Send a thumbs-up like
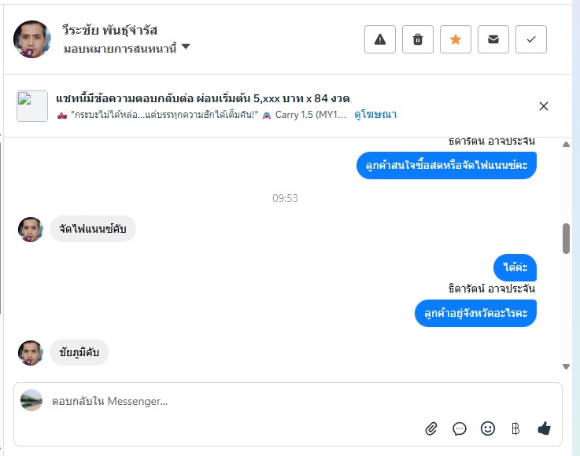This screenshot has height=456, width=580. coord(544,428)
